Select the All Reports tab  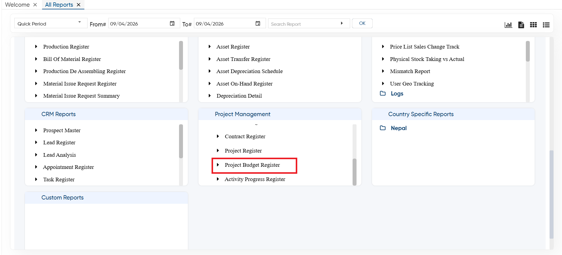[59, 5]
